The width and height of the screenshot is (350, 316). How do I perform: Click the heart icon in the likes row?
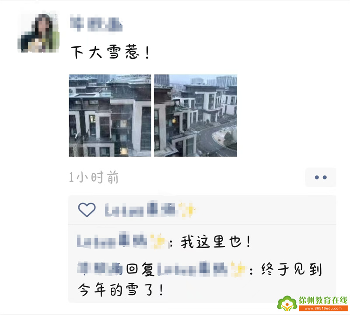(x=87, y=210)
